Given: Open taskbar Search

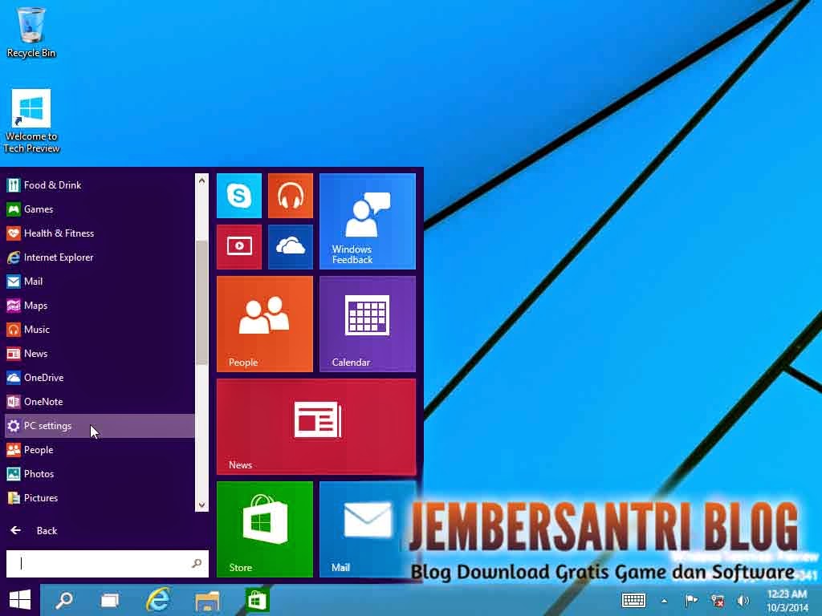Looking at the screenshot, I should 64,600.
